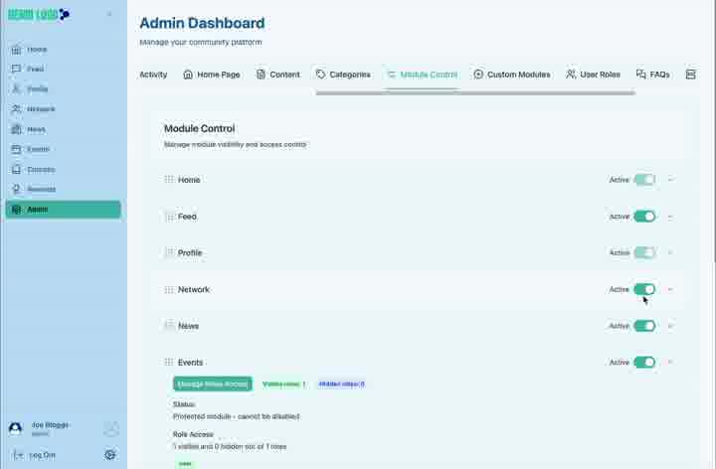Click the brand logo in the sidebar
The width and height of the screenshot is (716, 469).
point(39,14)
